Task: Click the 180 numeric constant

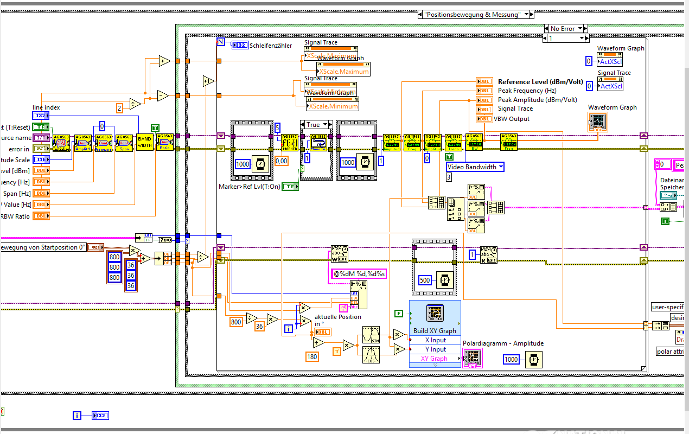Action: pyautogui.click(x=311, y=356)
